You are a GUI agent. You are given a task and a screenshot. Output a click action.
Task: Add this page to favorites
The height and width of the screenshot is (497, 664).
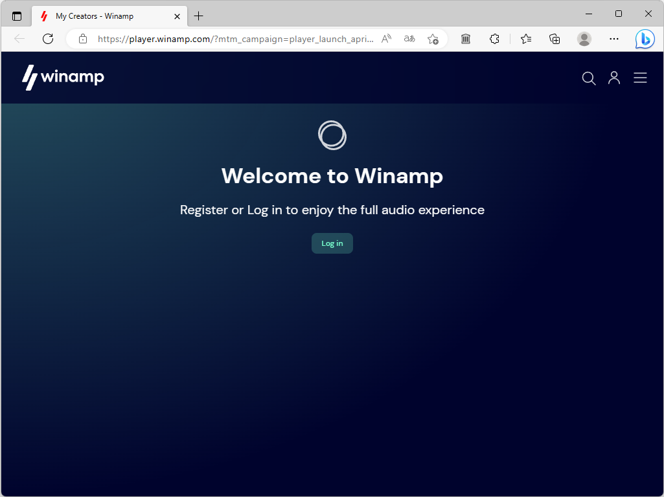point(433,39)
